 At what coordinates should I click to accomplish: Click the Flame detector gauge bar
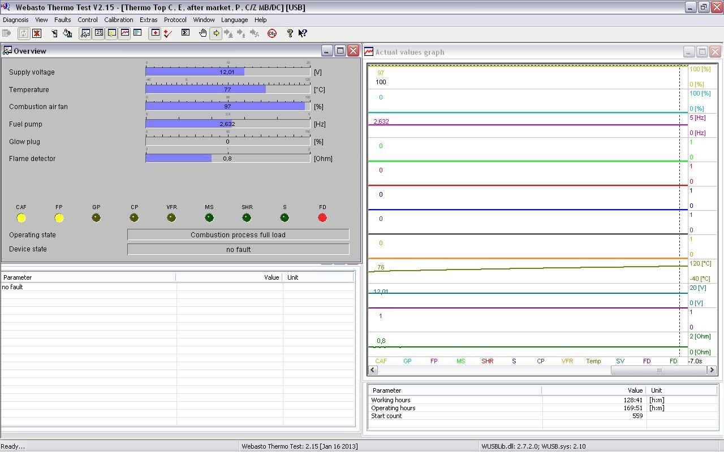(227, 158)
